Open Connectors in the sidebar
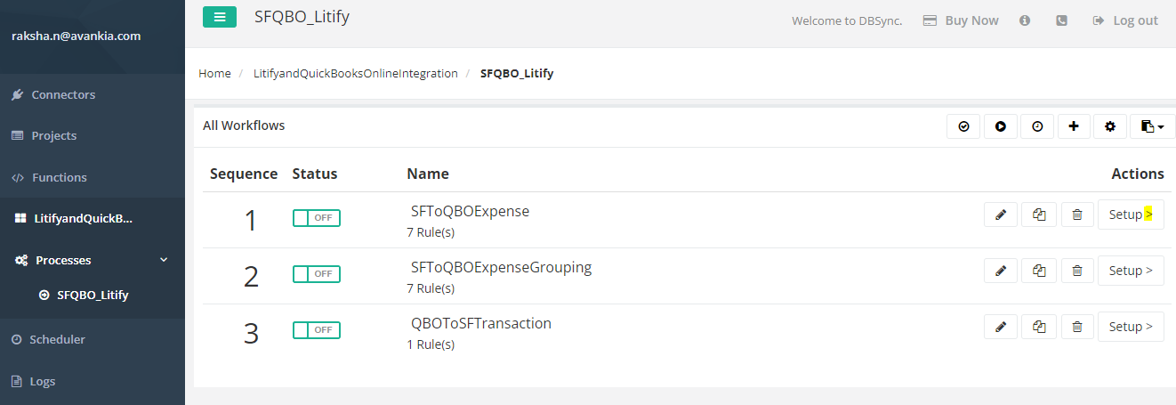 click(62, 94)
